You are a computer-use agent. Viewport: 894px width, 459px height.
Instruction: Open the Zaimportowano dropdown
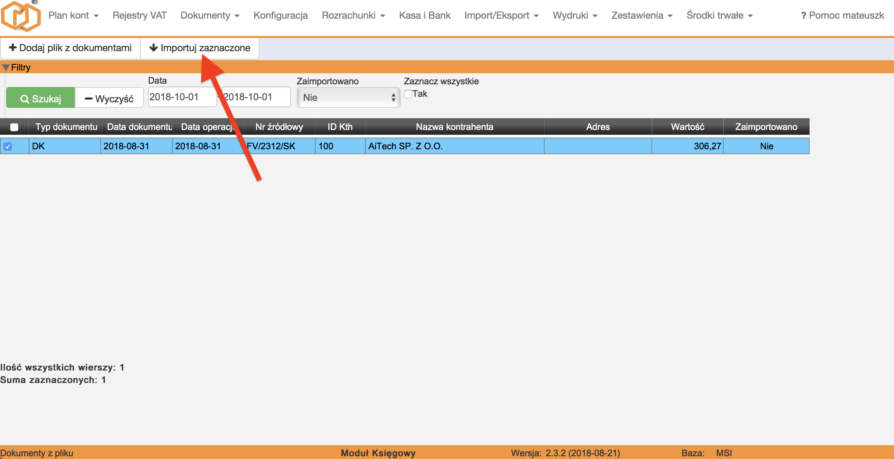click(348, 97)
